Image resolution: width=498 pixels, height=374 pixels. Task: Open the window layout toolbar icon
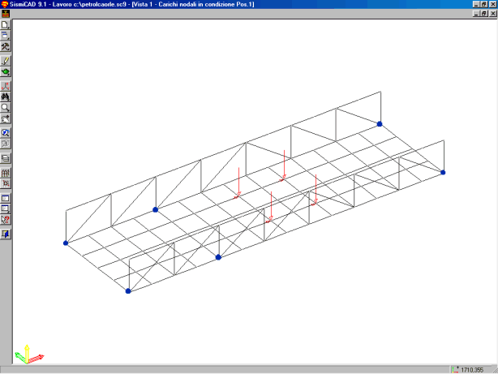tap(6, 36)
